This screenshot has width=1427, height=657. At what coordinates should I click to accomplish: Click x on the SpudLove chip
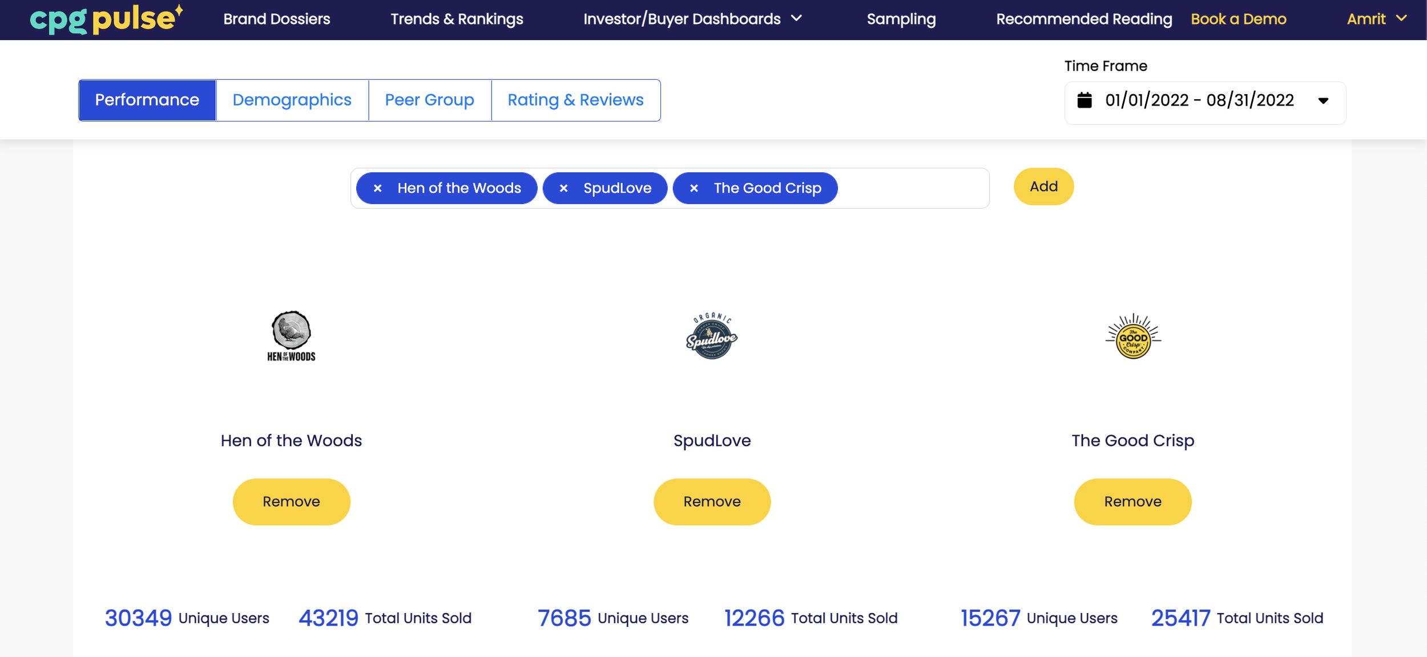(x=563, y=188)
